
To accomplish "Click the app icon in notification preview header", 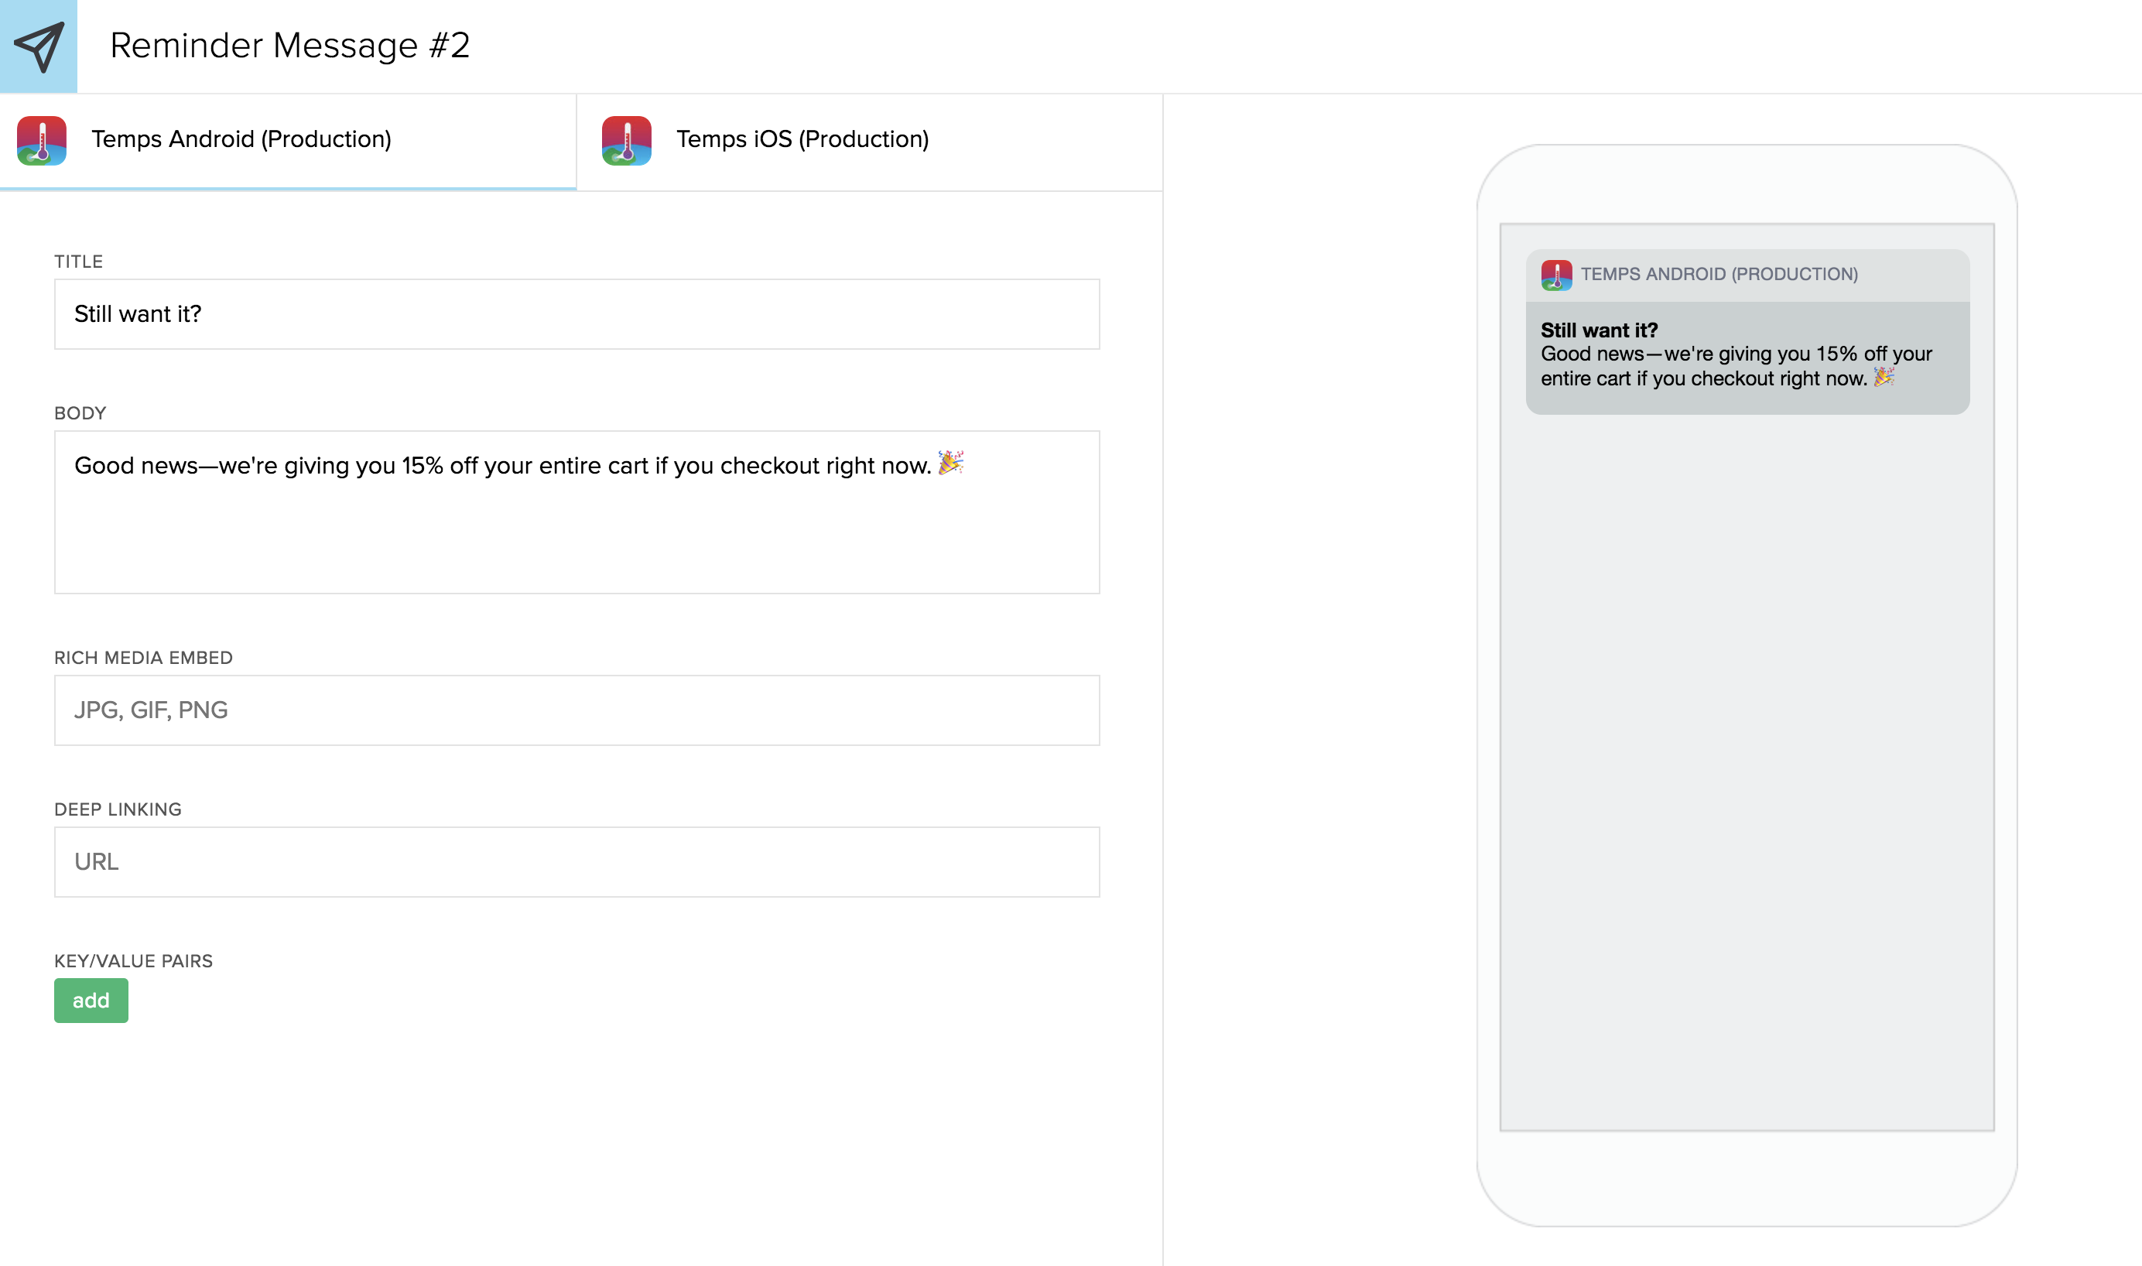I will pyautogui.click(x=1556, y=275).
